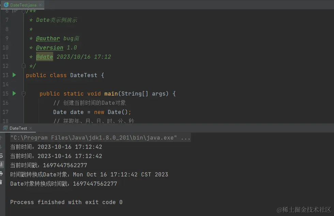334x216 pixels.
Task: Click 'static void' keywords on line 15
Action: 82,93
